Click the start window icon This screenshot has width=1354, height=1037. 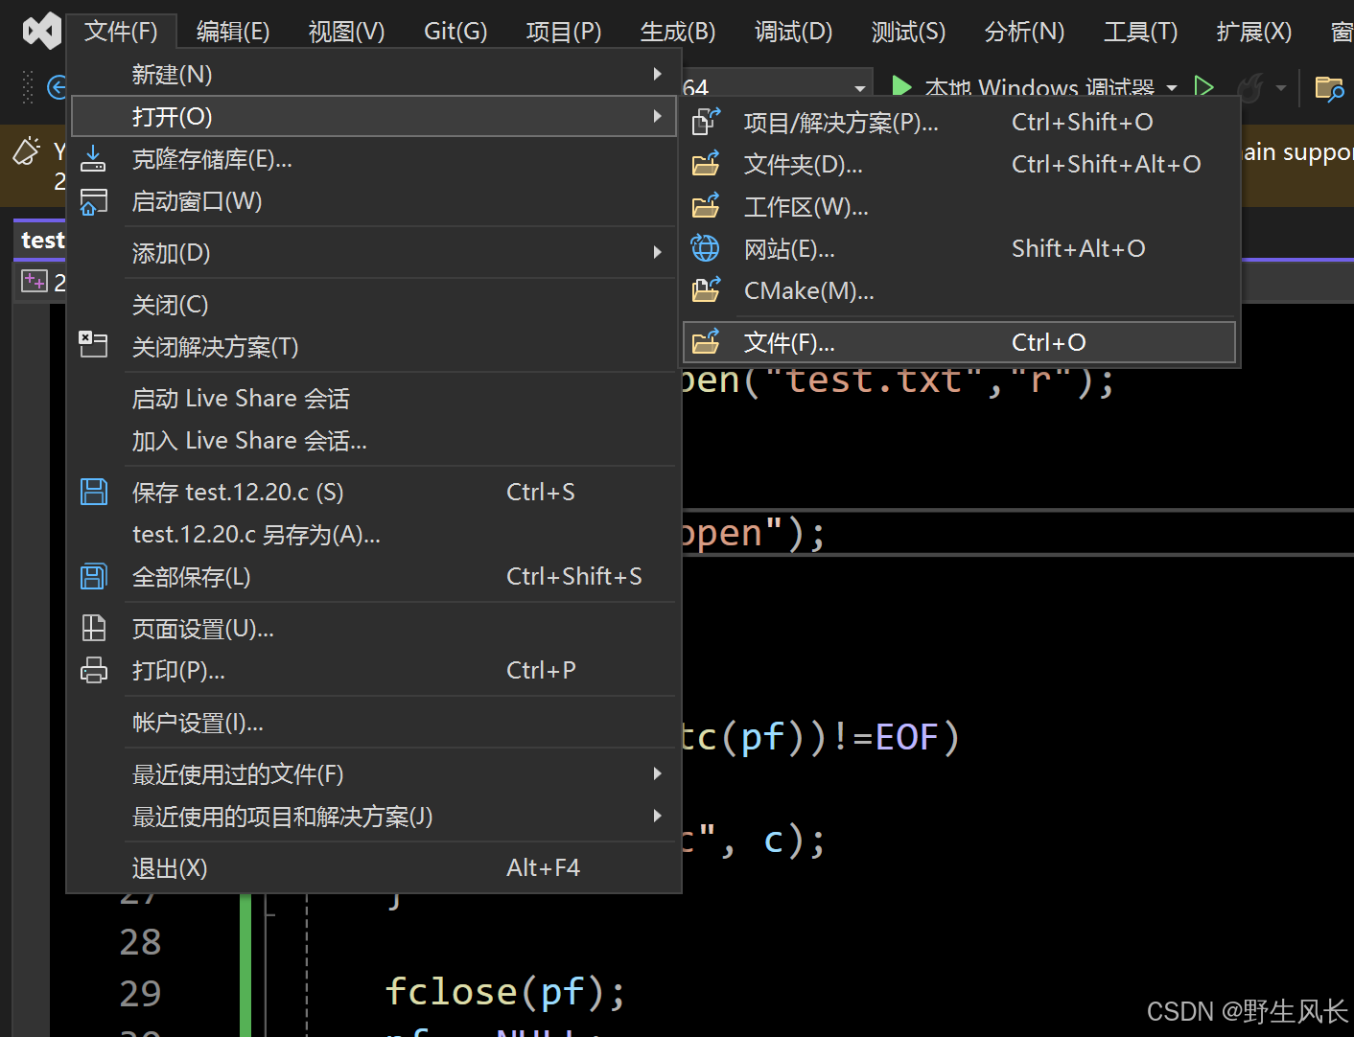(x=93, y=201)
